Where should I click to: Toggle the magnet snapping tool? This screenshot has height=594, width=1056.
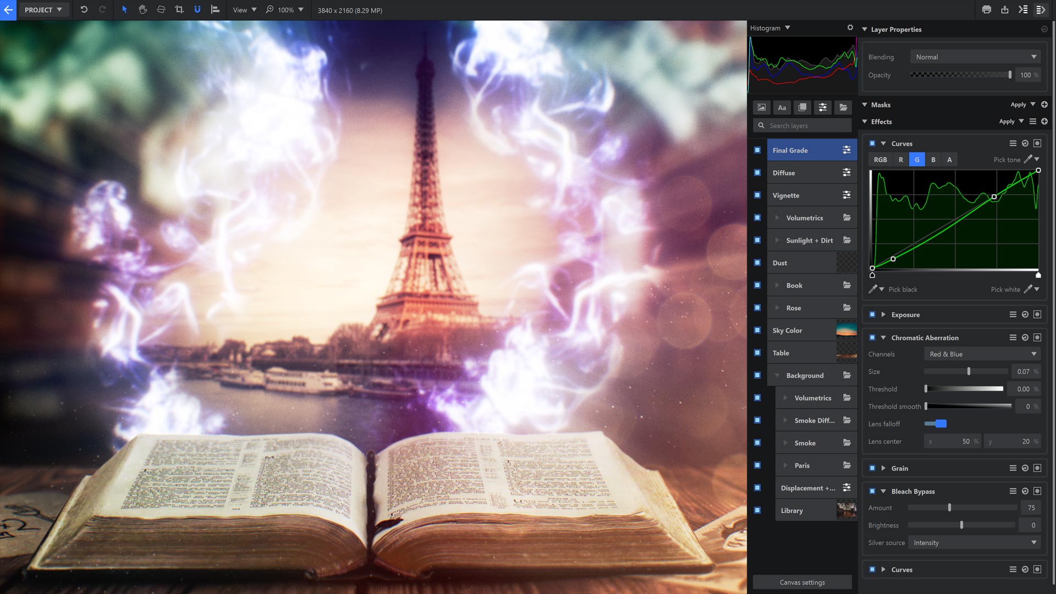pyautogui.click(x=197, y=9)
